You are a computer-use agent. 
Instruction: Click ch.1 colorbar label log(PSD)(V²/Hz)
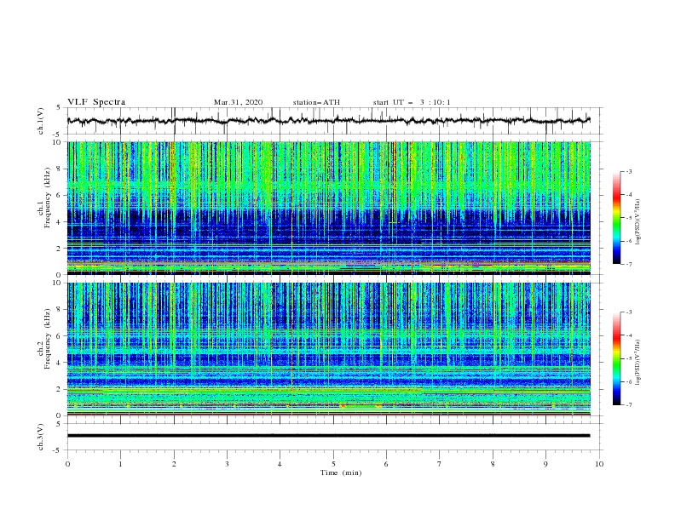coord(638,222)
